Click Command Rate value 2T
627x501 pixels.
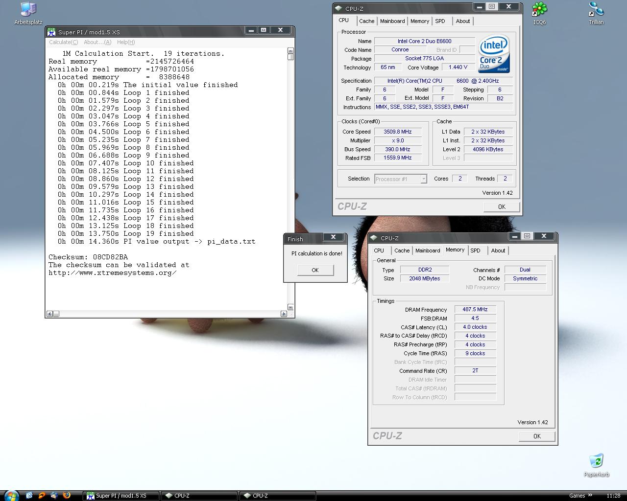[475, 371]
